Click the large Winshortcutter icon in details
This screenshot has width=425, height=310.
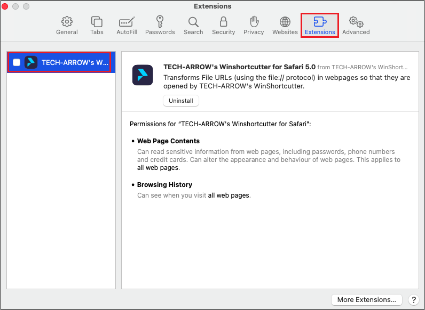coord(143,75)
